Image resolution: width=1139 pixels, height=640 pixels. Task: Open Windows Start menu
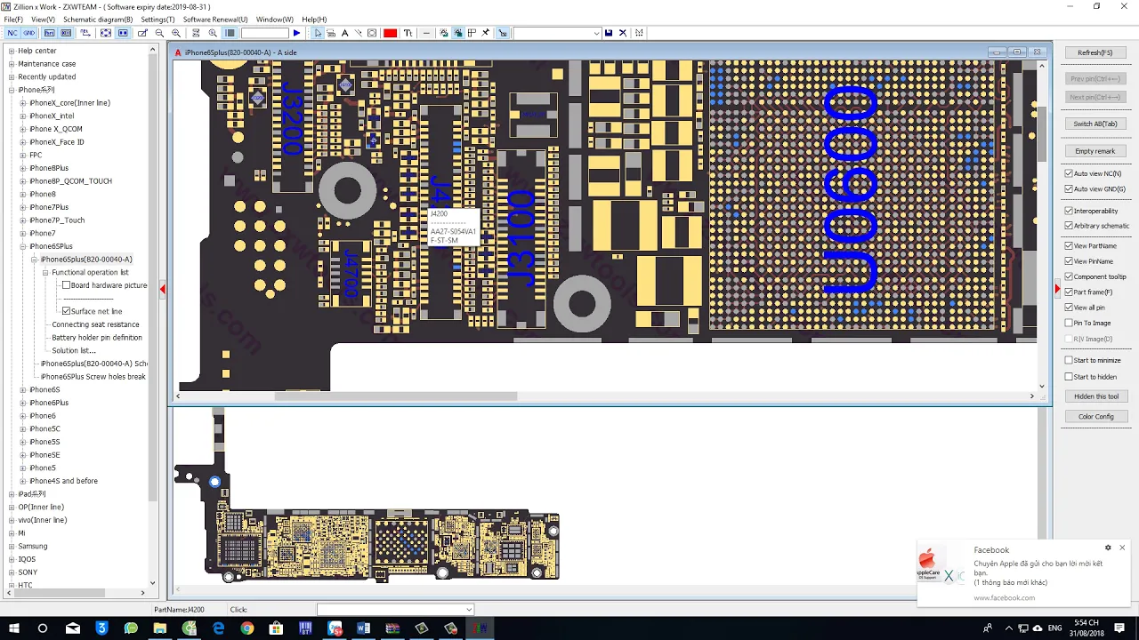tap(14, 628)
